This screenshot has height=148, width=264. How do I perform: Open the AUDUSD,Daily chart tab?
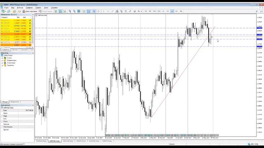click(94, 141)
